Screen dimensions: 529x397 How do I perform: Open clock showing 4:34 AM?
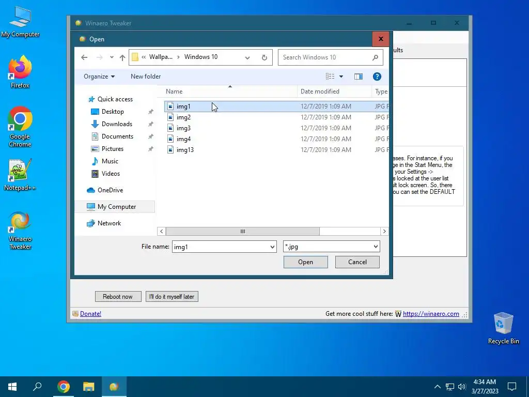point(485,387)
